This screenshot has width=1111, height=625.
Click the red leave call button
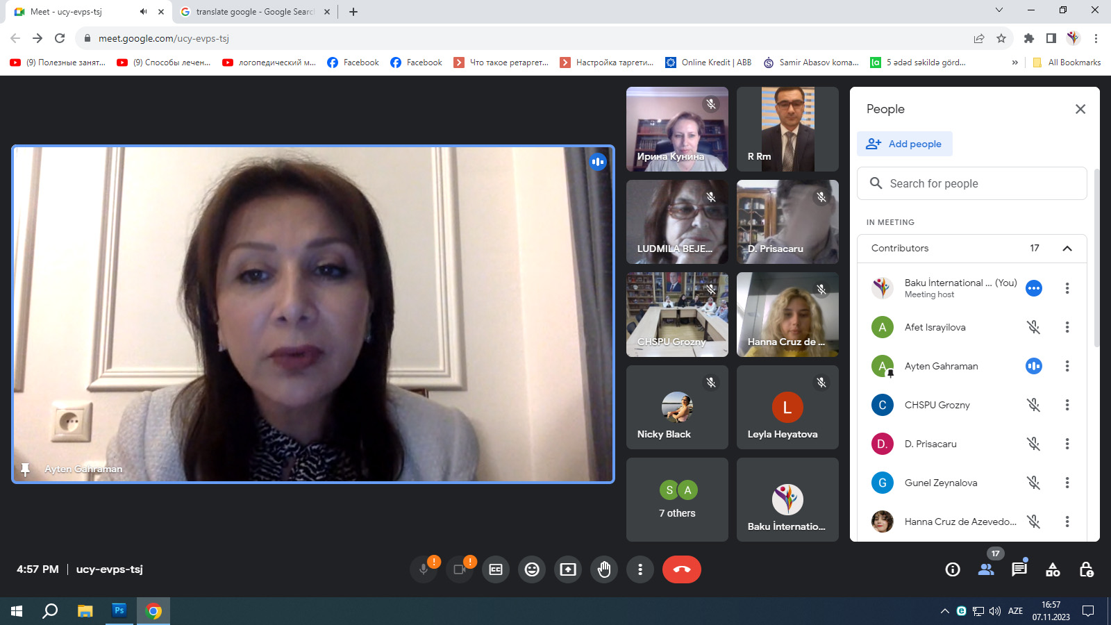tap(681, 569)
